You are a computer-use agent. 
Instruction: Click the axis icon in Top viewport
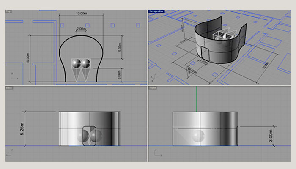click(x=12, y=77)
